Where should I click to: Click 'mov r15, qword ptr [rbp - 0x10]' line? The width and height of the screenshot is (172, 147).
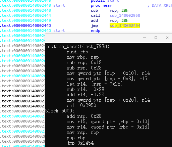(108, 121)
